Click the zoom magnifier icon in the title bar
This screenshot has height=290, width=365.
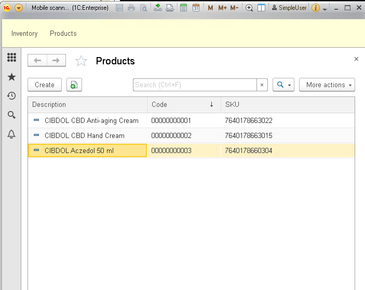tap(249, 8)
